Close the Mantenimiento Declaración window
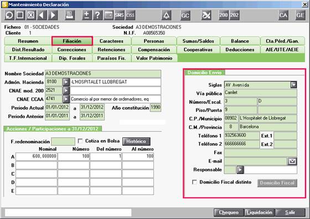The image size is (310, 219). pos(304,4)
